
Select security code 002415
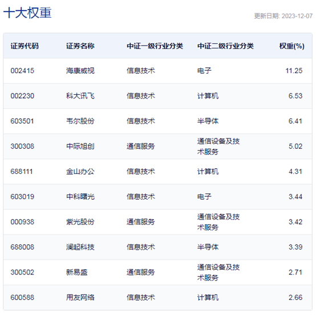22,71
